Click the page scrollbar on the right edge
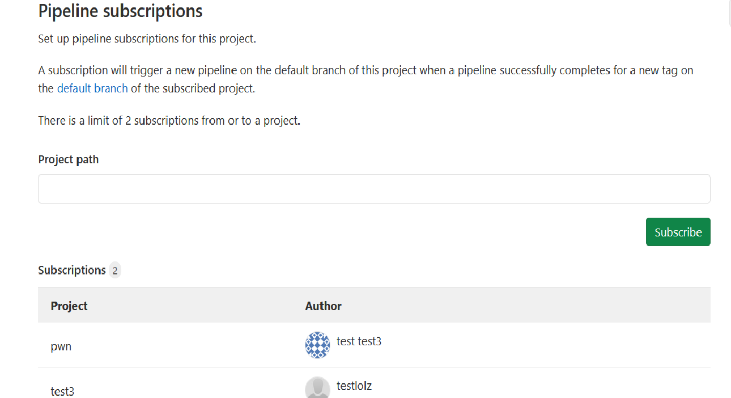 tap(729, 14)
